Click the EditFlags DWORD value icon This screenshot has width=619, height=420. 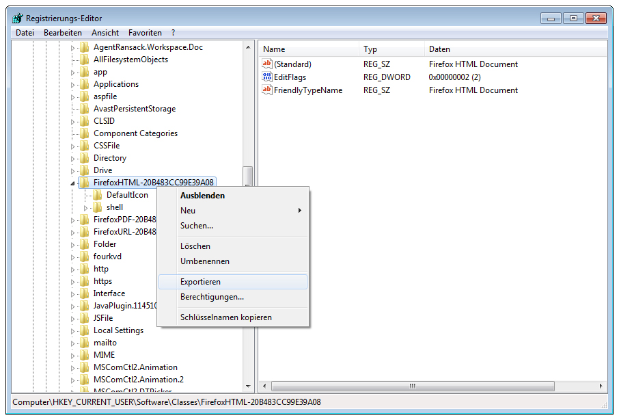[x=267, y=77]
